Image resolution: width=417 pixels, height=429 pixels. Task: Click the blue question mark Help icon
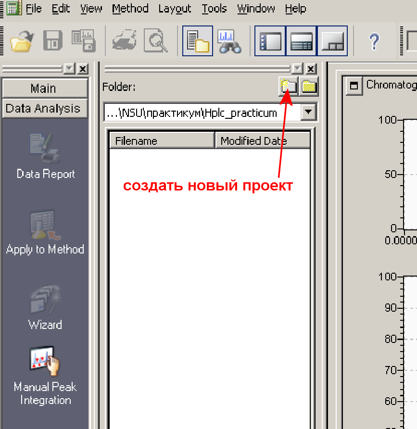tap(374, 41)
